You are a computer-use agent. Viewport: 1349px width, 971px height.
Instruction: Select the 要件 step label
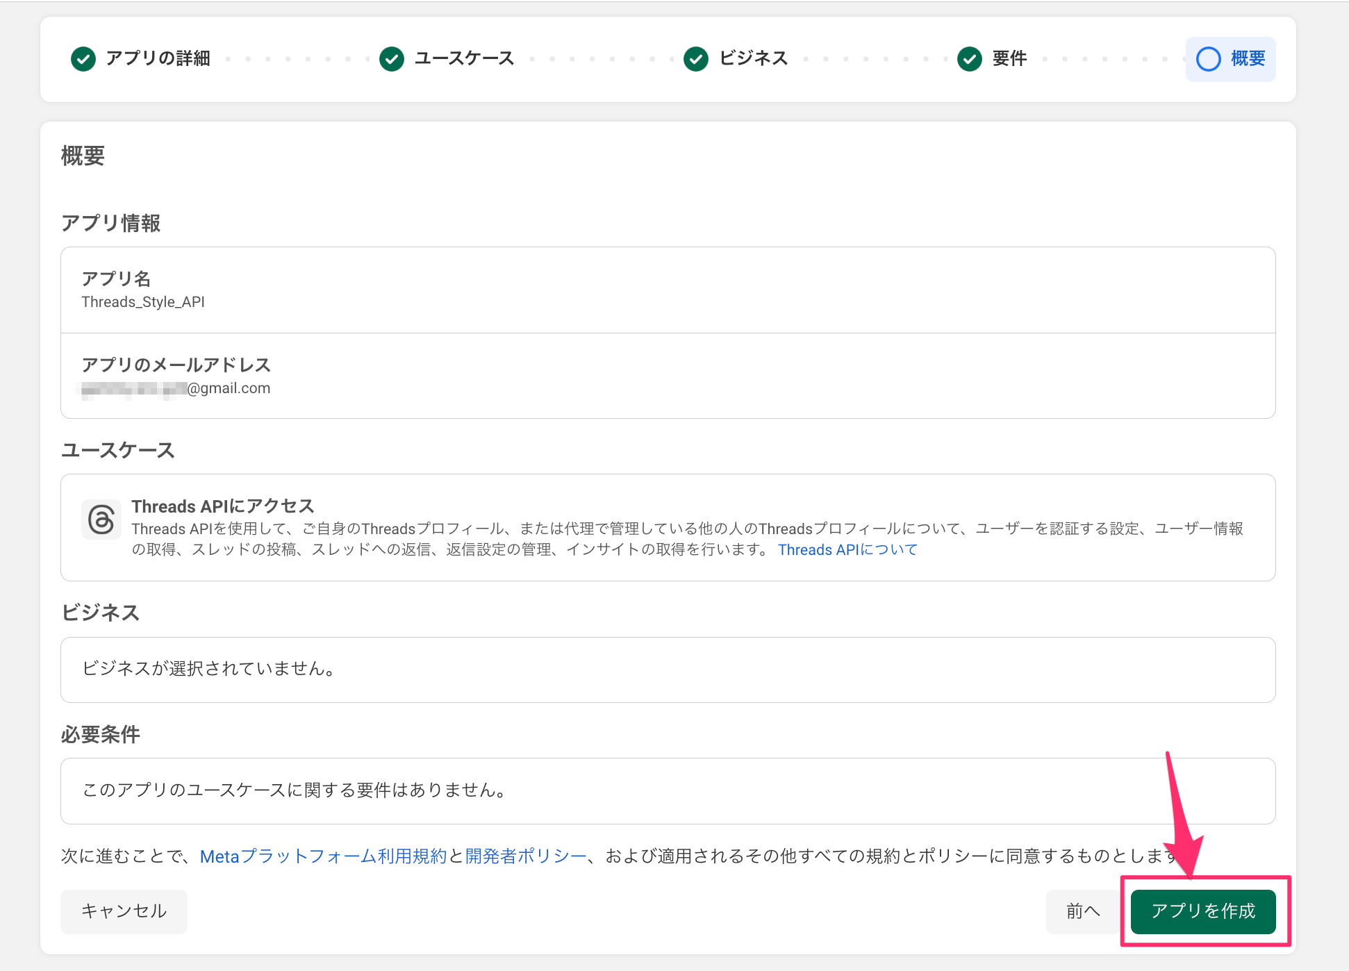[1009, 58]
